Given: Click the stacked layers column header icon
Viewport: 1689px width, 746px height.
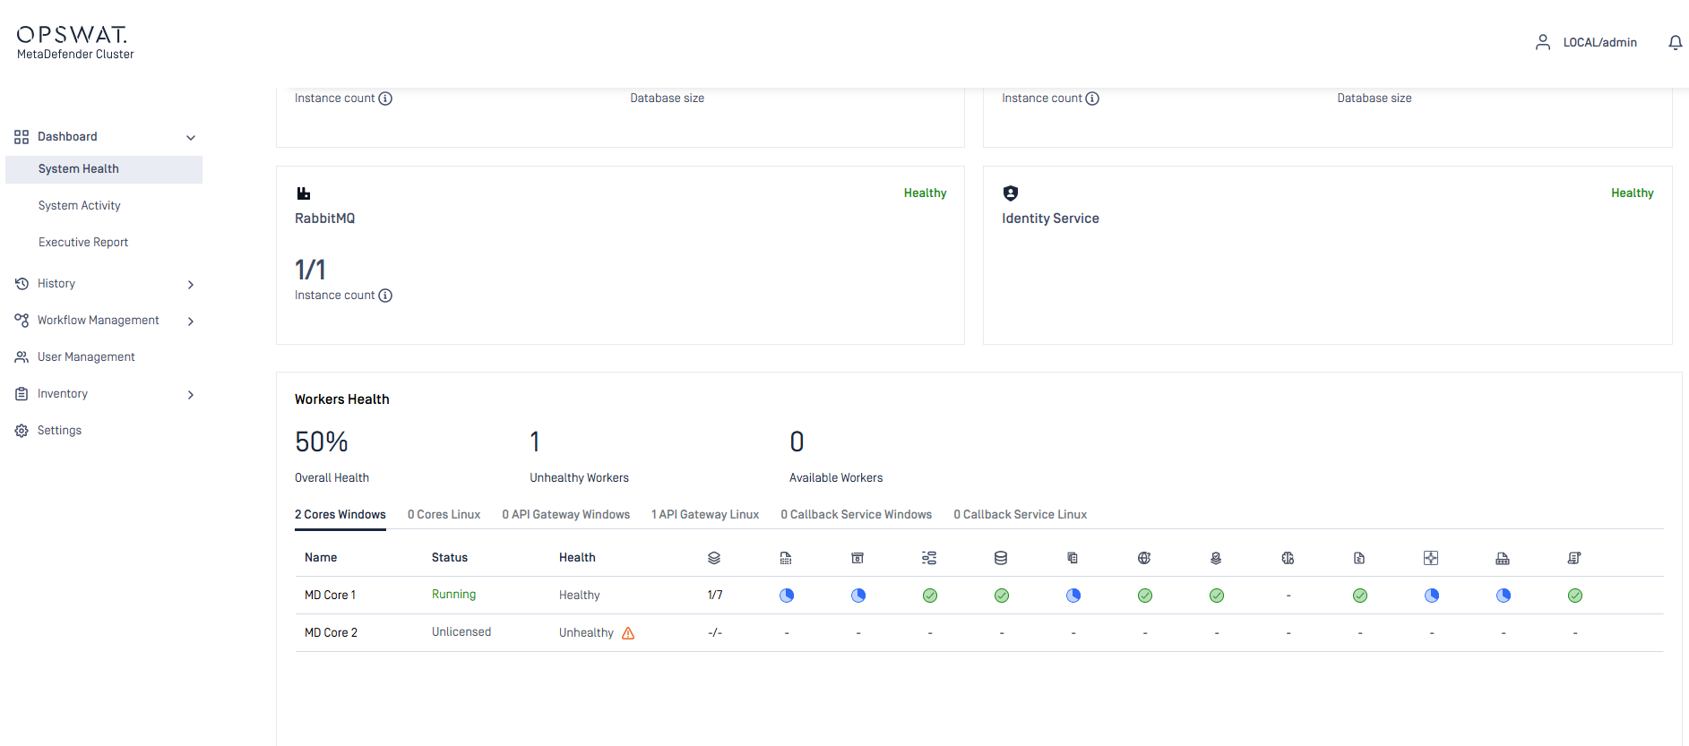Looking at the screenshot, I should [x=714, y=558].
